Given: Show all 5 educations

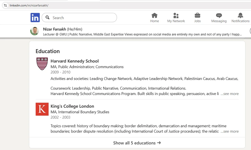Looking at the screenshot, I should pos(137,143).
